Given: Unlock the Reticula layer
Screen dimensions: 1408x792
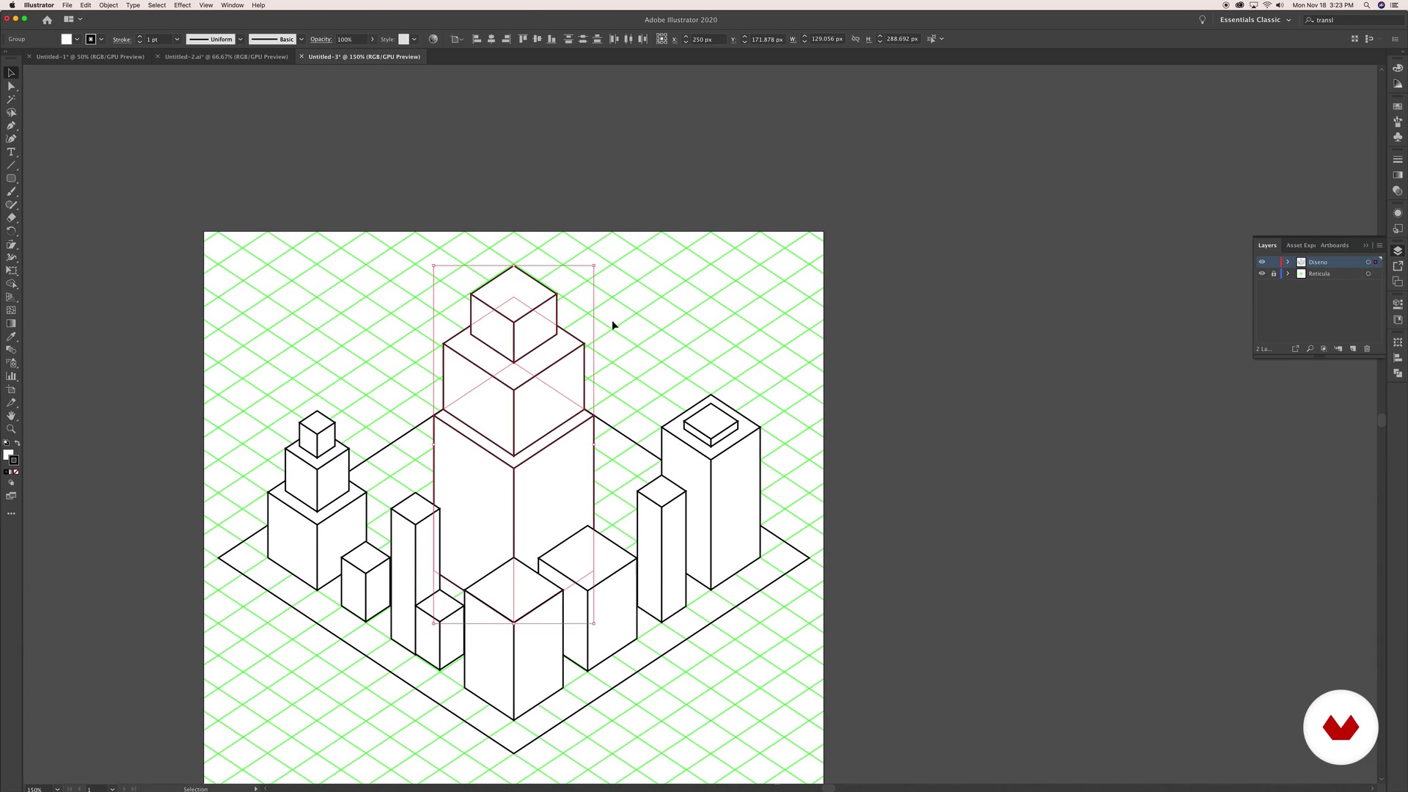Looking at the screenshot, I should 1274,274.
